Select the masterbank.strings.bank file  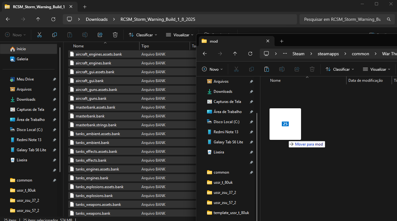[96, 125]
